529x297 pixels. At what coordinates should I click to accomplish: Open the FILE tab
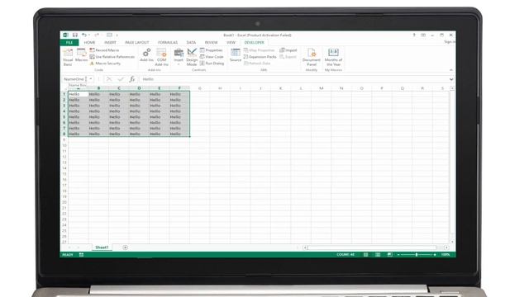coord(69,42)
